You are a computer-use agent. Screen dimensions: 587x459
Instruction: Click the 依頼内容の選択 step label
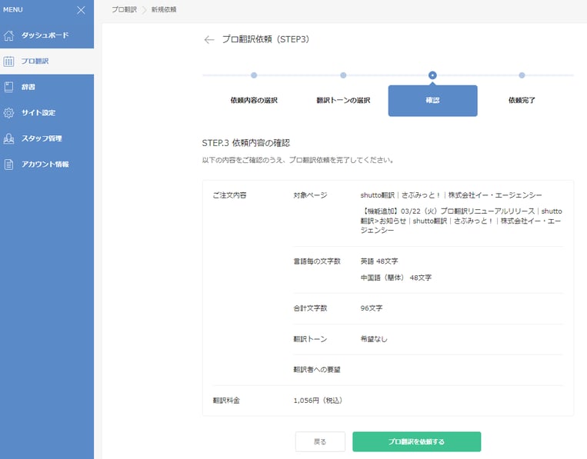tap(254, 100)
